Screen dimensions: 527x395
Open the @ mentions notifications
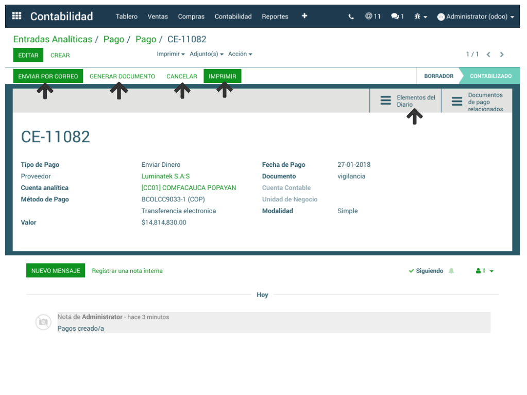[372, 16]
